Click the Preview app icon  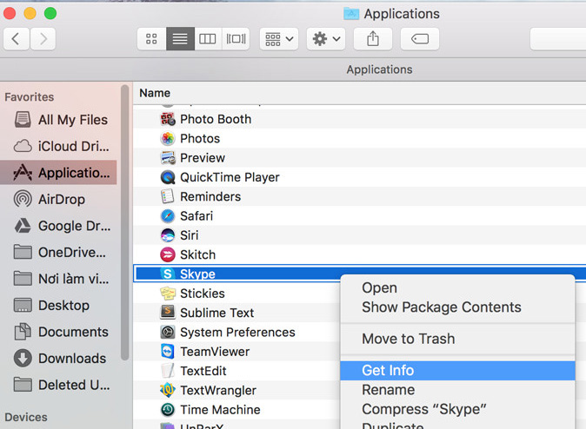pos(168,158)
